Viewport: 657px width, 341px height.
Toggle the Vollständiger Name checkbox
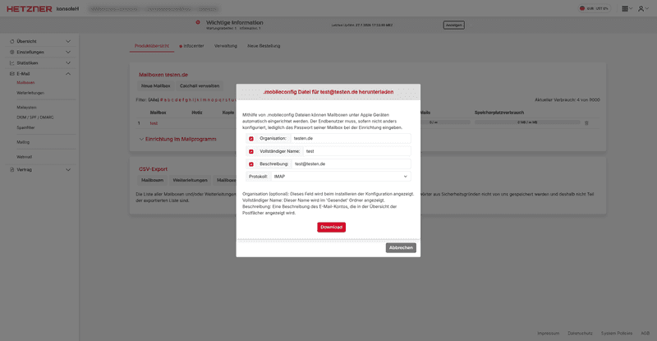tap(251, 151)
